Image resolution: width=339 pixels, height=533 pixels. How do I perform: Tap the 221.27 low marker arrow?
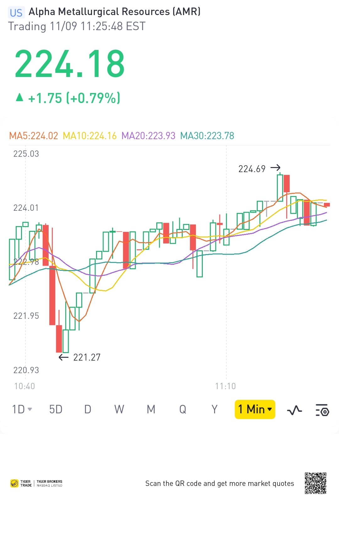point(63,357)
